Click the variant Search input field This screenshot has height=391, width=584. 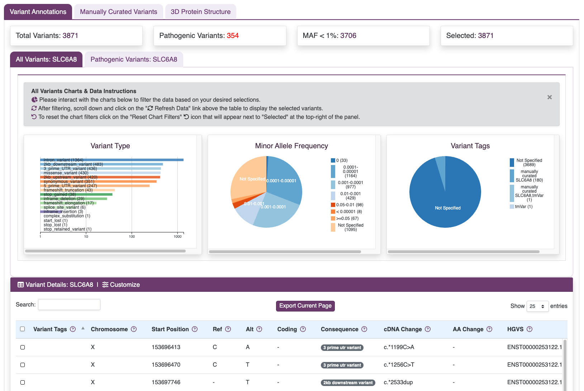coord(69,305)
